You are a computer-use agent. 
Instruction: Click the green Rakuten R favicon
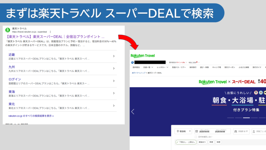pos(8,30)
